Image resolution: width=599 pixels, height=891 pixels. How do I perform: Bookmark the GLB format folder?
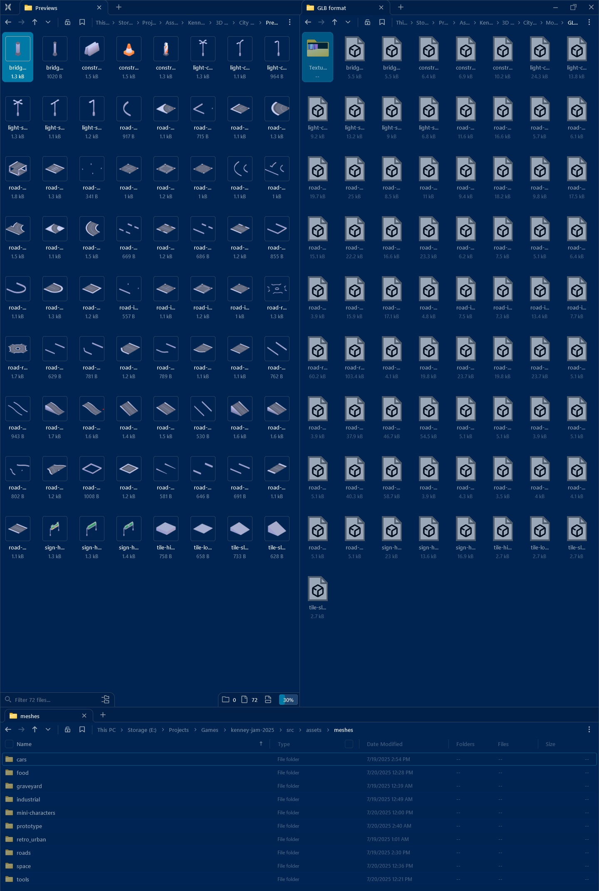[x=382, y=22]
